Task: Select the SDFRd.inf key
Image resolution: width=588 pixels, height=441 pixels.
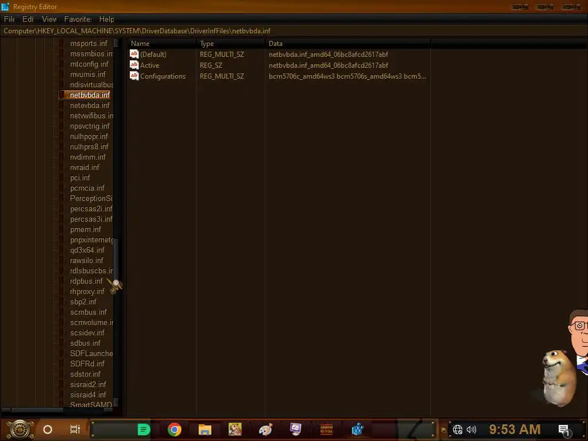Action: coord(87,363)
